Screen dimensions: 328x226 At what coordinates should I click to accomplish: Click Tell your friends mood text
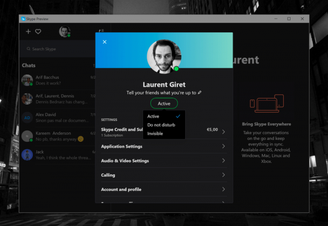point(161,93)
